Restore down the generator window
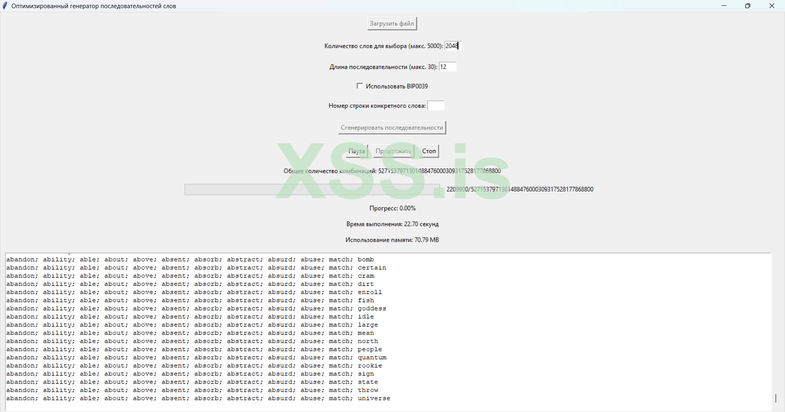This screenshot has height=412, width=785. pos(748,6)
